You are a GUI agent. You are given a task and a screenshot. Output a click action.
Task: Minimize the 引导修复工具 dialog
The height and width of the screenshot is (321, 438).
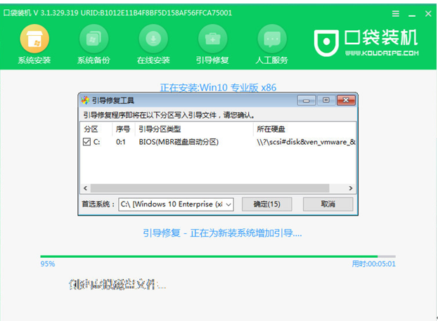point(307,100)
